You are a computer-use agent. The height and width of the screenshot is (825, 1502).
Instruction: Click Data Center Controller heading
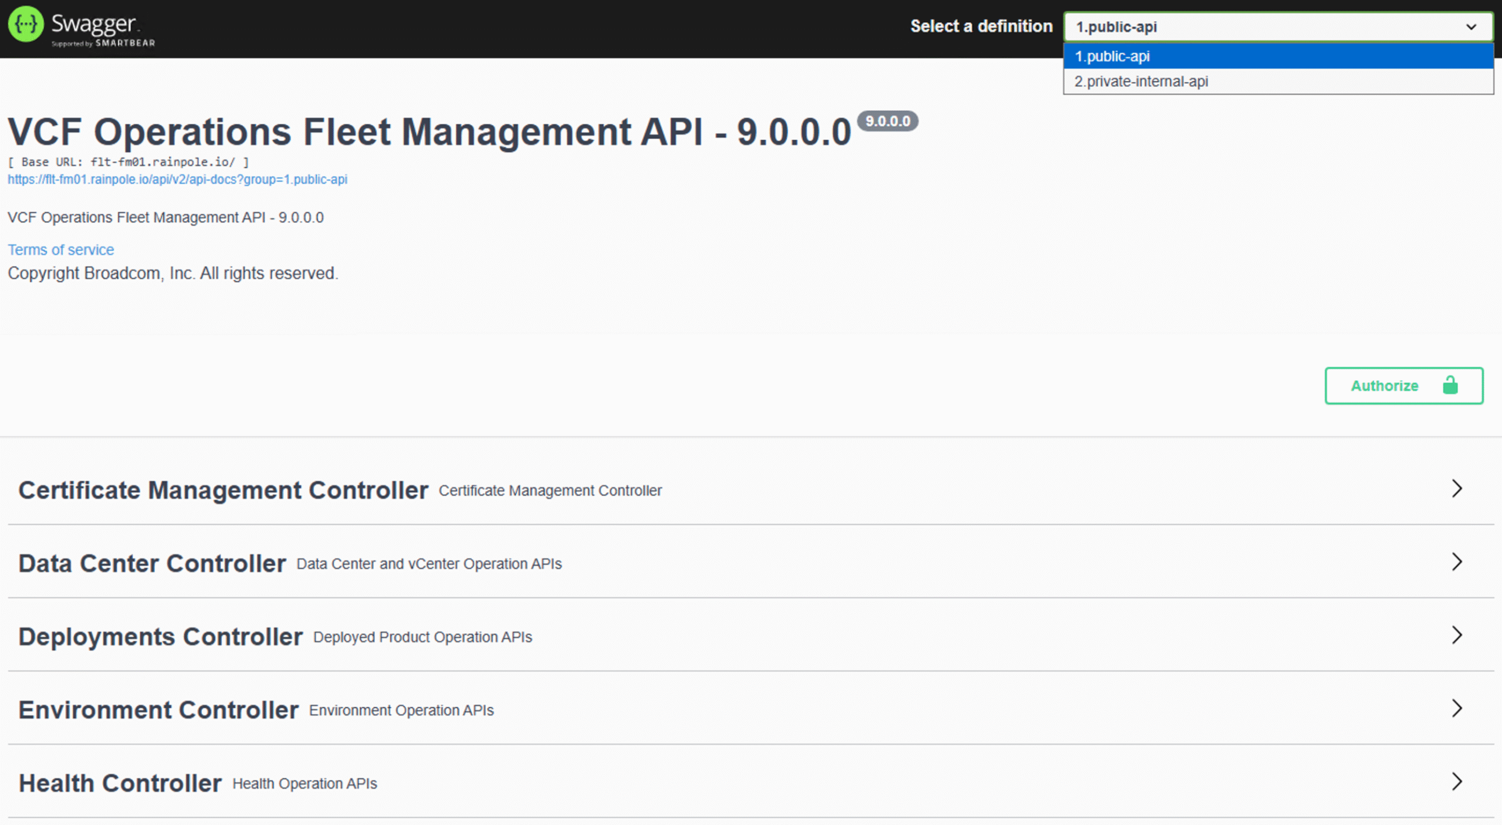click(152, 563)
